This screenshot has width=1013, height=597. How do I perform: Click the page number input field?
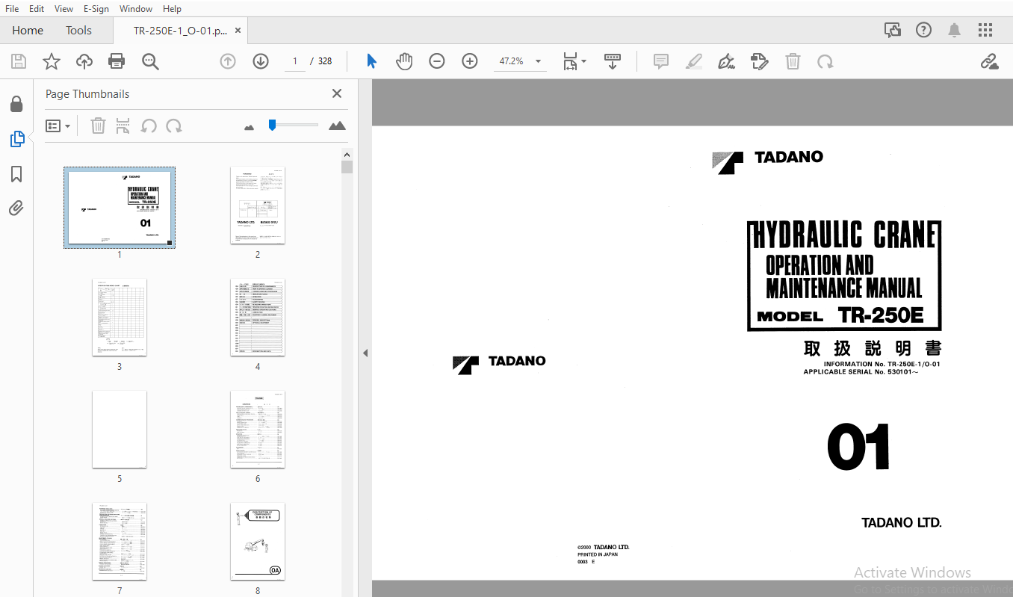[x=295, y=61]
